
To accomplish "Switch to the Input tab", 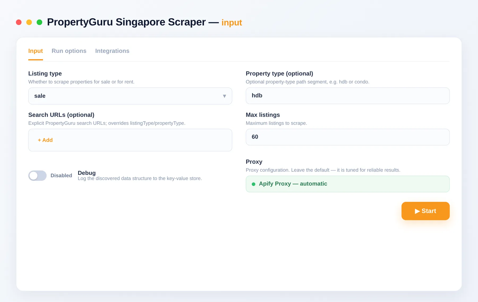I will tap(36, 51).
